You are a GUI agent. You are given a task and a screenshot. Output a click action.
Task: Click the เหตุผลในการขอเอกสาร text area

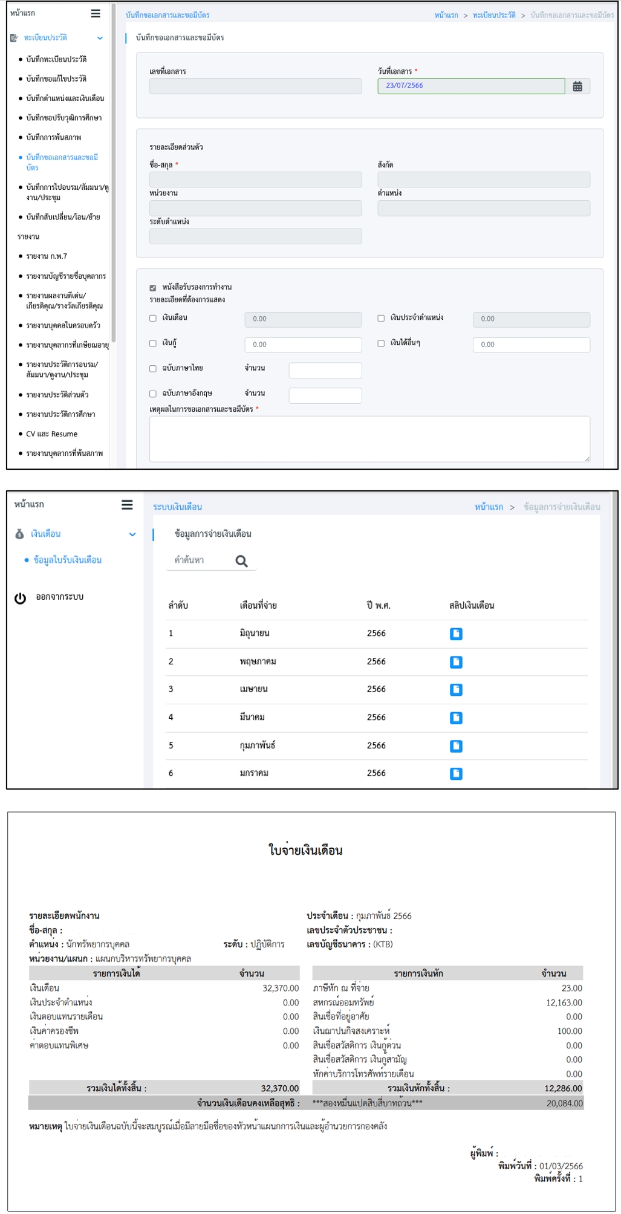coord(369,439)
